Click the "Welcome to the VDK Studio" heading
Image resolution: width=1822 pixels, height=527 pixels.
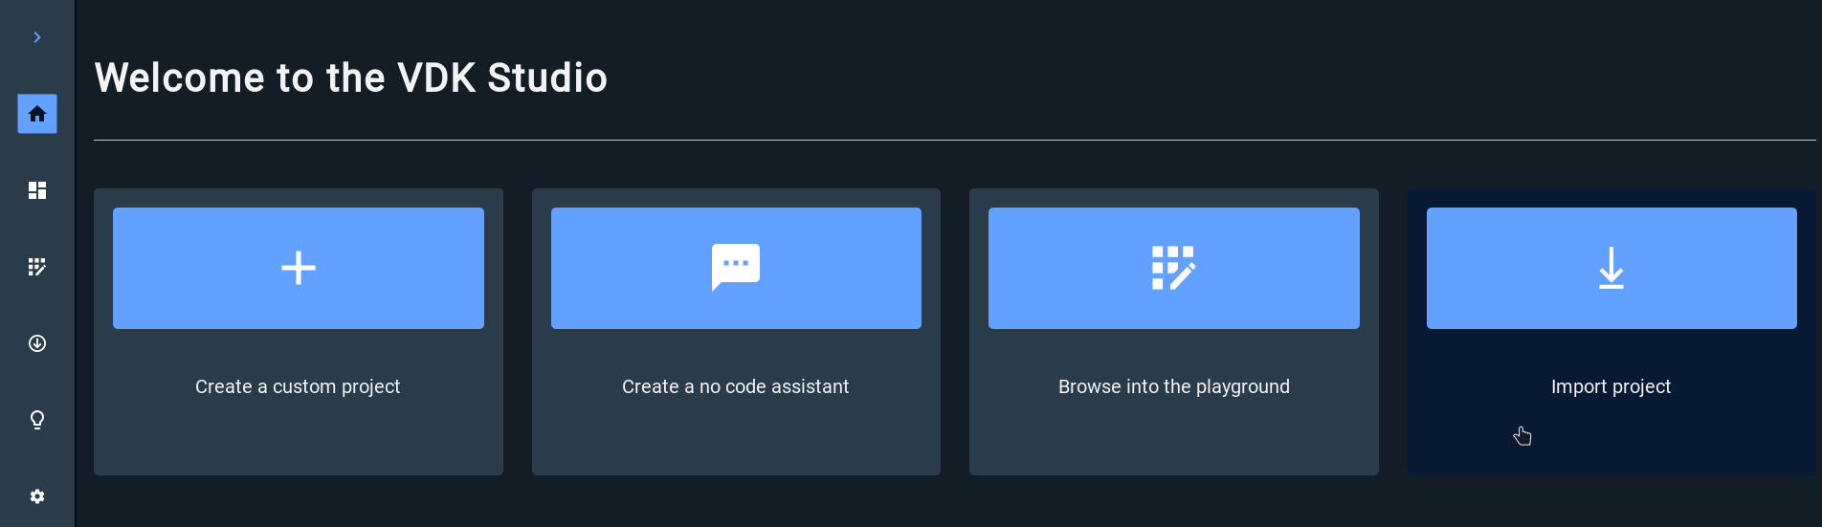tap(350, 77)
